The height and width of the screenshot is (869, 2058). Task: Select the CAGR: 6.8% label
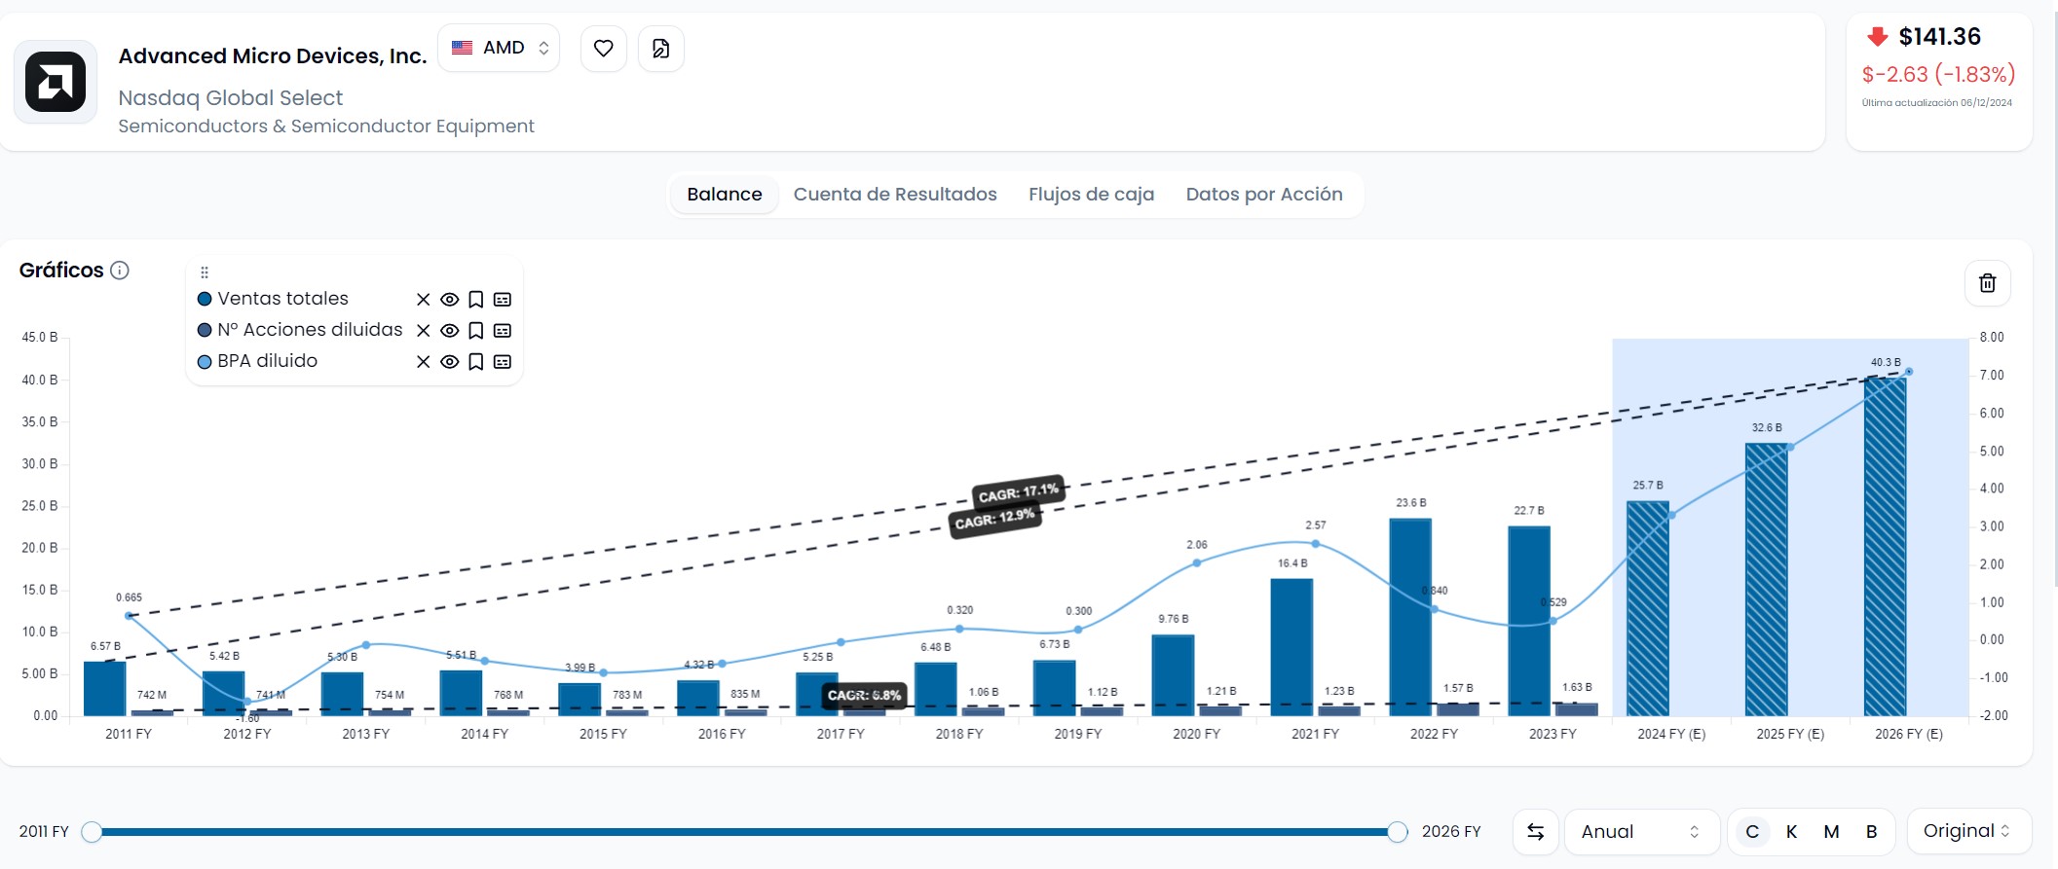(x=865, y=696)
